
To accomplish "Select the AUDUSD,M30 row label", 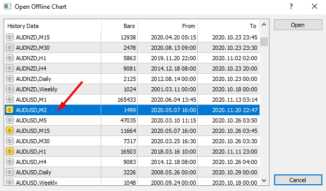I will (x=33, y=141).
